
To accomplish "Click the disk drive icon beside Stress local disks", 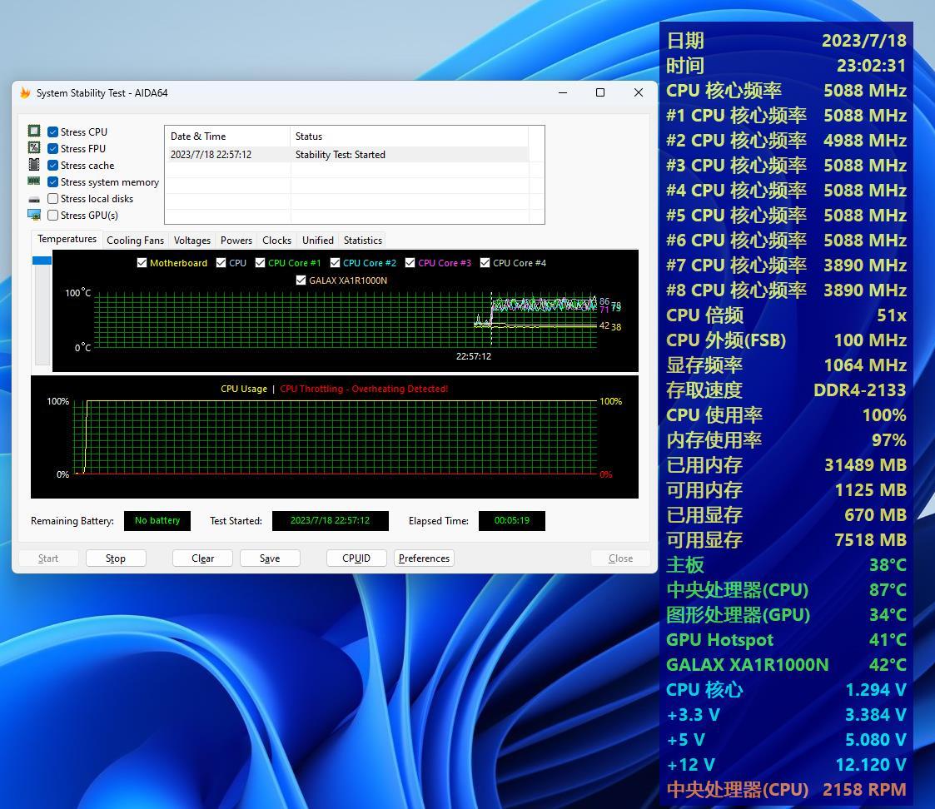I will click(34, 199).
